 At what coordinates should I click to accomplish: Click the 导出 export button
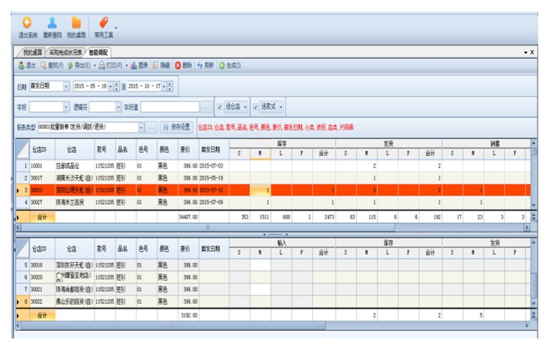coord(80,65)
